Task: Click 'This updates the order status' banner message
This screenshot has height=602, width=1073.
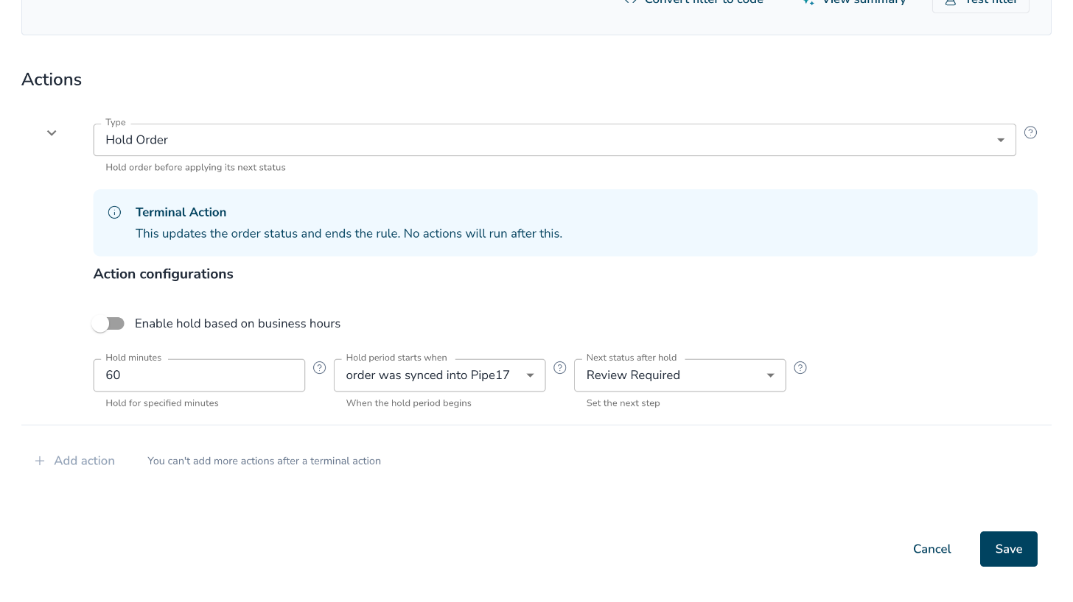Action: [349, 233]
